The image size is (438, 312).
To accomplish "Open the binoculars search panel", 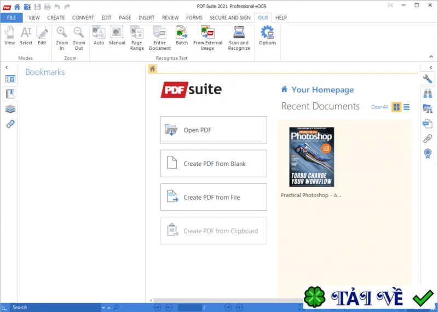I will coord(428,94).
